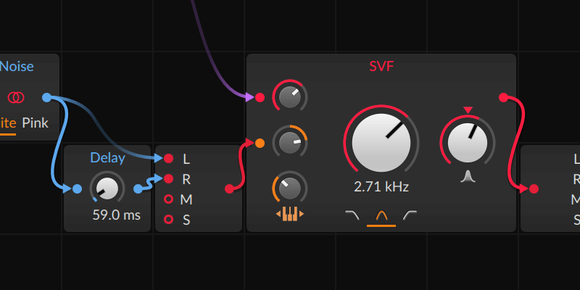The height and width of the screenshot is (290, 580).
Task: Click the Noise module title
Action: point(17,67)
